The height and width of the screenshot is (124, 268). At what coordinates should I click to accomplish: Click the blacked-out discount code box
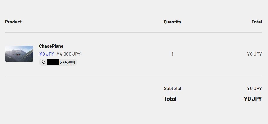tap(53, 62)
